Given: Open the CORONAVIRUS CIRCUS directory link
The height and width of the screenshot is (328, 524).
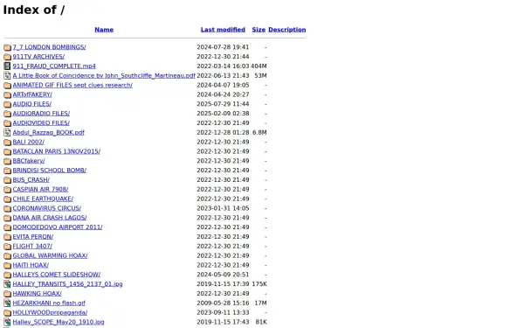Looking at the screenshot, I should pyautogui.click(x=47, y=208).
